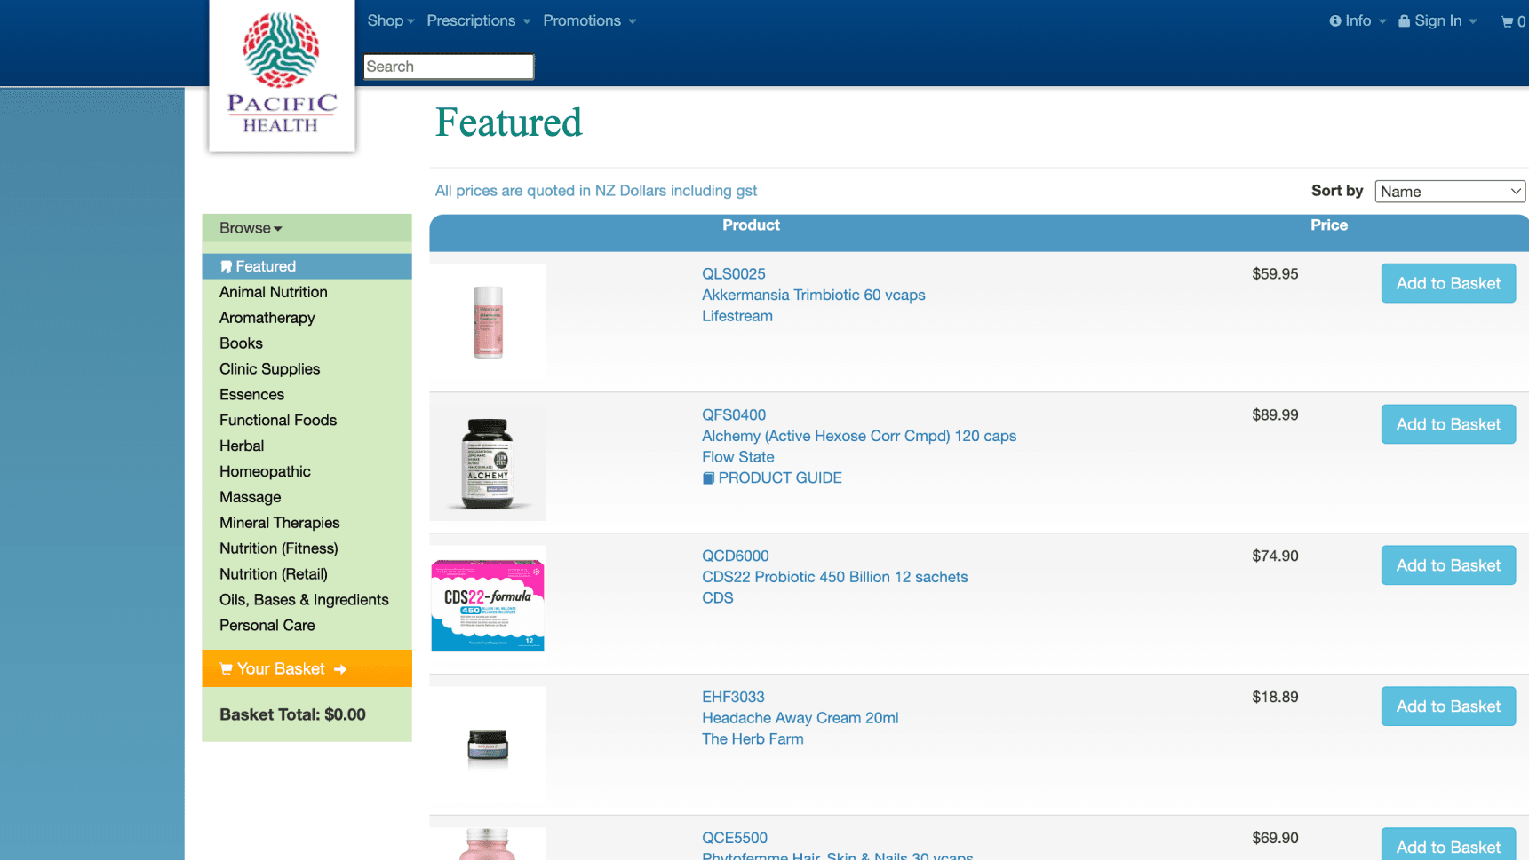Image resolution: width=1529 pixels, height=860 pixels.
Task: Open the shopping cart icon in header
Action: [1512, 21]
